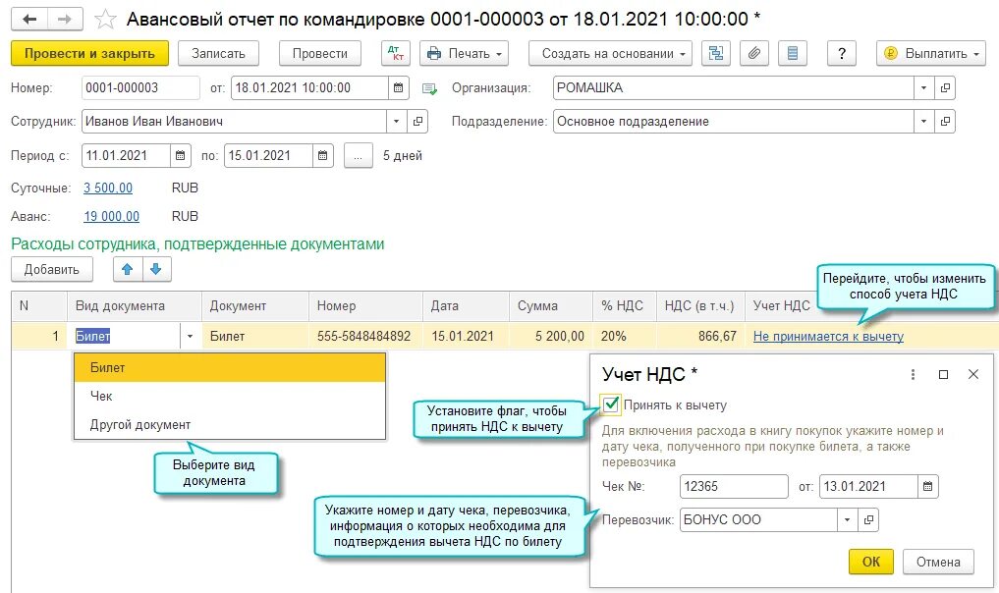Viewport: 999px width, 593px height.
Task: Open the Учет НДС dialog more options menu
Action: coord(913,374)
